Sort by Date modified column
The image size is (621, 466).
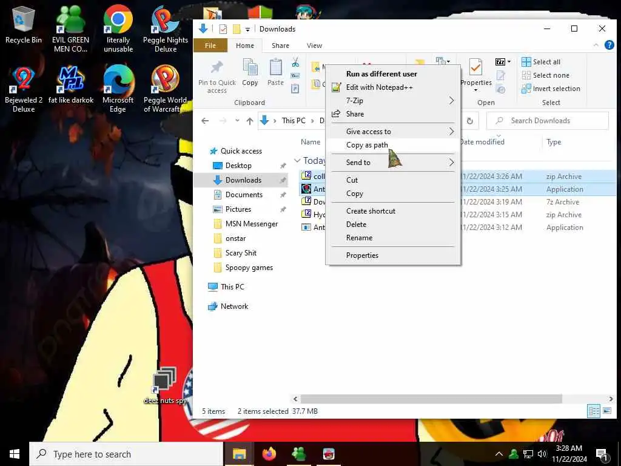tap(482, 142)
